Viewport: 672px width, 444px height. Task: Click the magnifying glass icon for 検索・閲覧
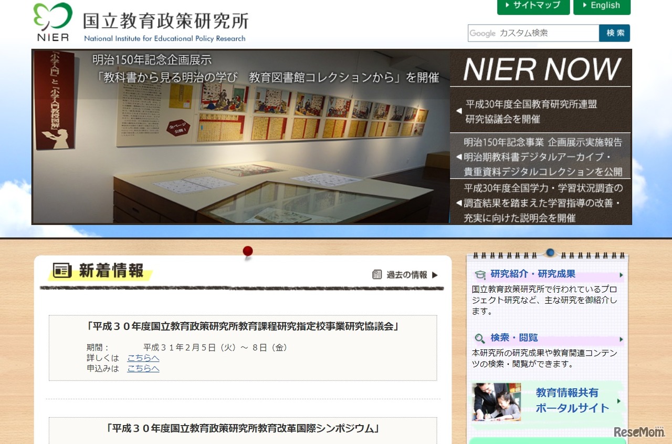pyautogui.click(x=480, y=338)
